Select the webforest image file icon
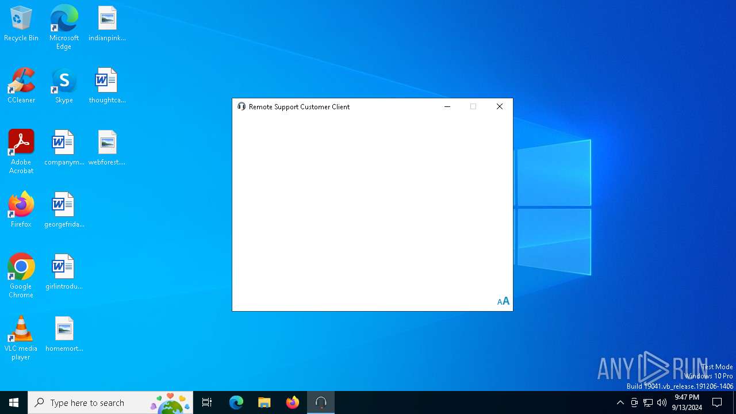736x414 pixels. coord(107,148)
